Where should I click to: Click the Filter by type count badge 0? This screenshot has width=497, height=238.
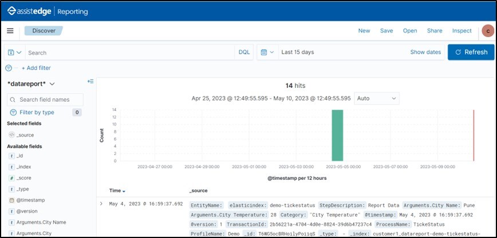(77, 112)
